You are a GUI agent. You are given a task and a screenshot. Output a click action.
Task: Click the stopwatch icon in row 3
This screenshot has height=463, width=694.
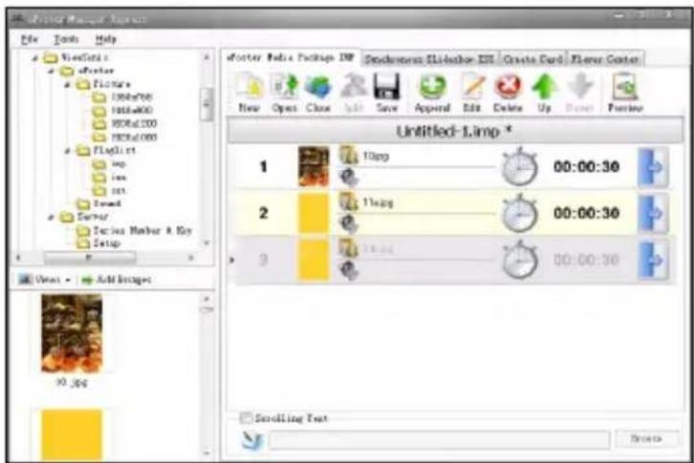coord(520,260)
